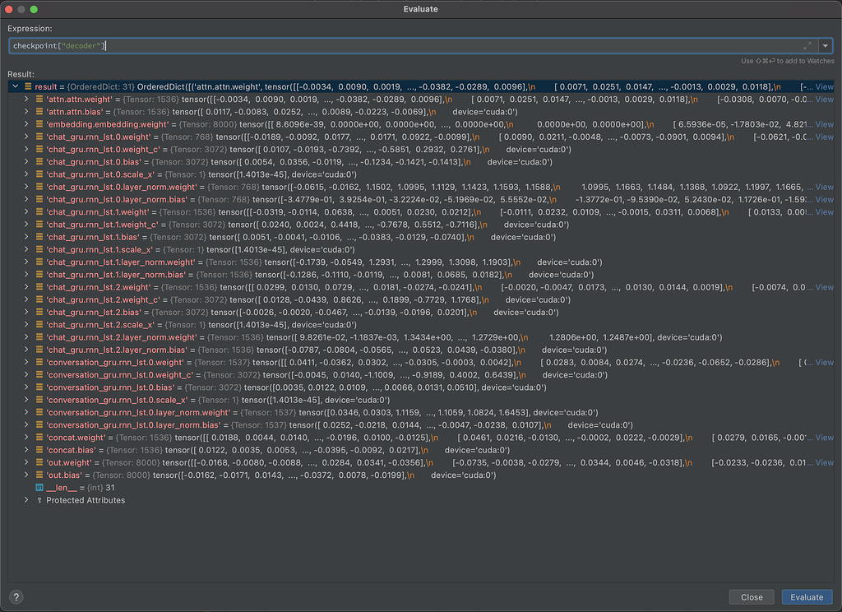Click the blue field icon next to __len__
842x612 pixels.
(38, 487)
